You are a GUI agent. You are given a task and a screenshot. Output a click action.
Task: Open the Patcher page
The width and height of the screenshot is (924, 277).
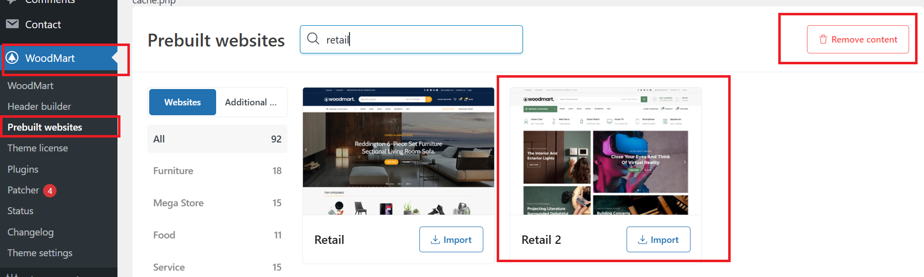pos(23,190)
